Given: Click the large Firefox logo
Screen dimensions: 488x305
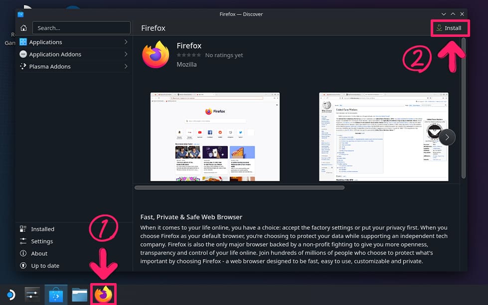Looking at the screenshot, I should [x=156, y=54].
